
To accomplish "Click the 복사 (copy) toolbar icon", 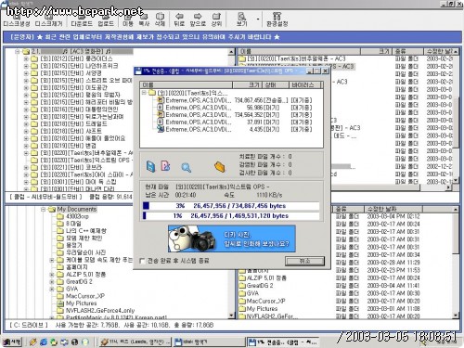I will tap(144, 19).
